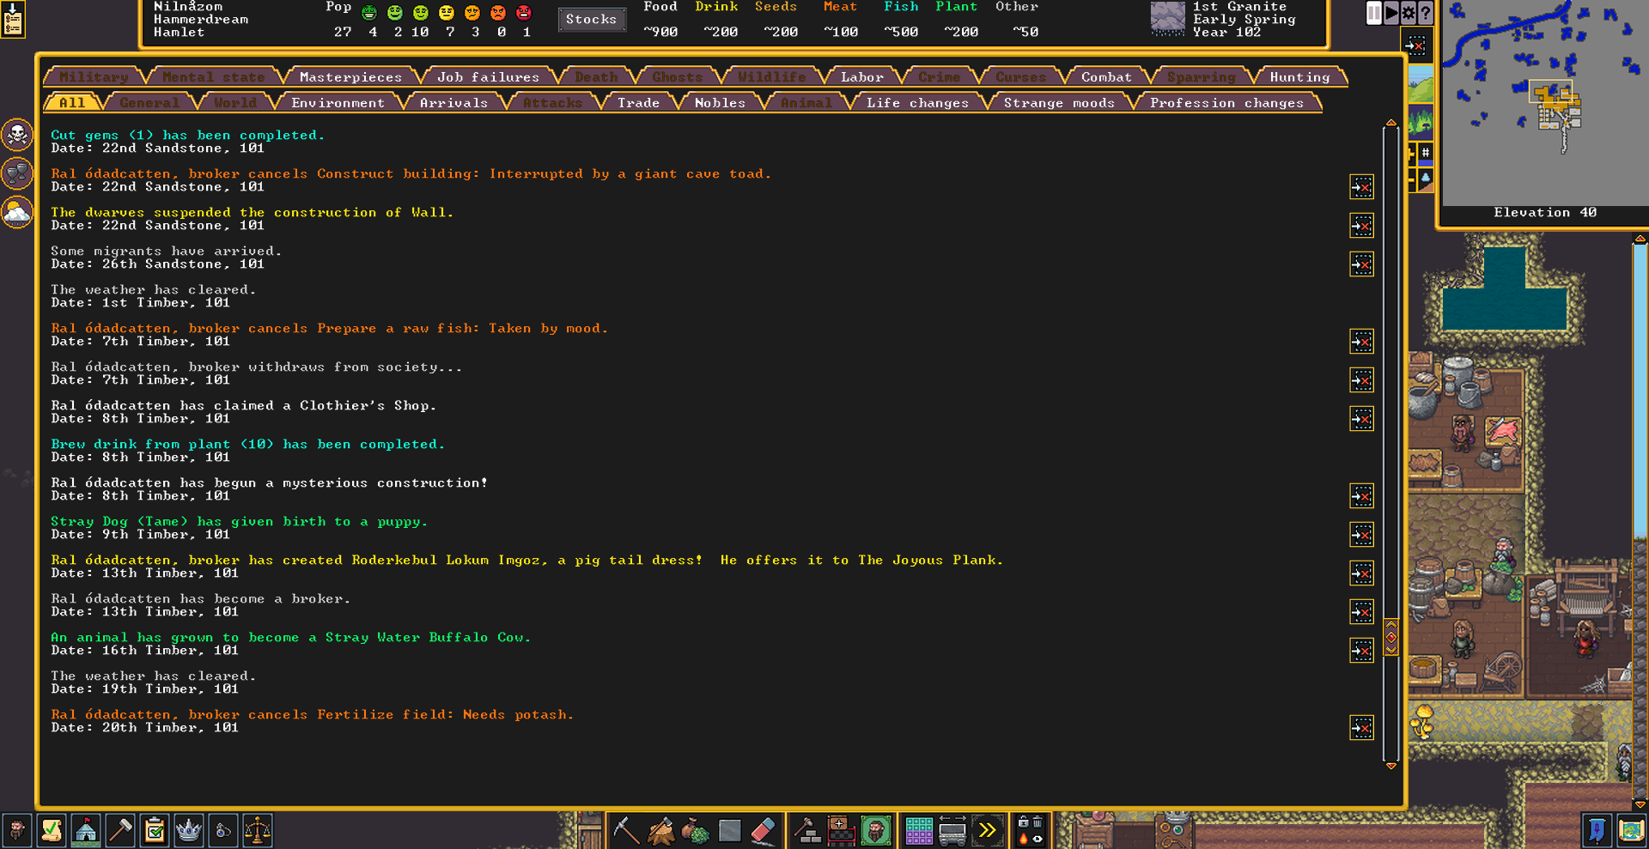Select the gather plants tool
Screen dimensions: 1649x849
(x=695, y=830)
